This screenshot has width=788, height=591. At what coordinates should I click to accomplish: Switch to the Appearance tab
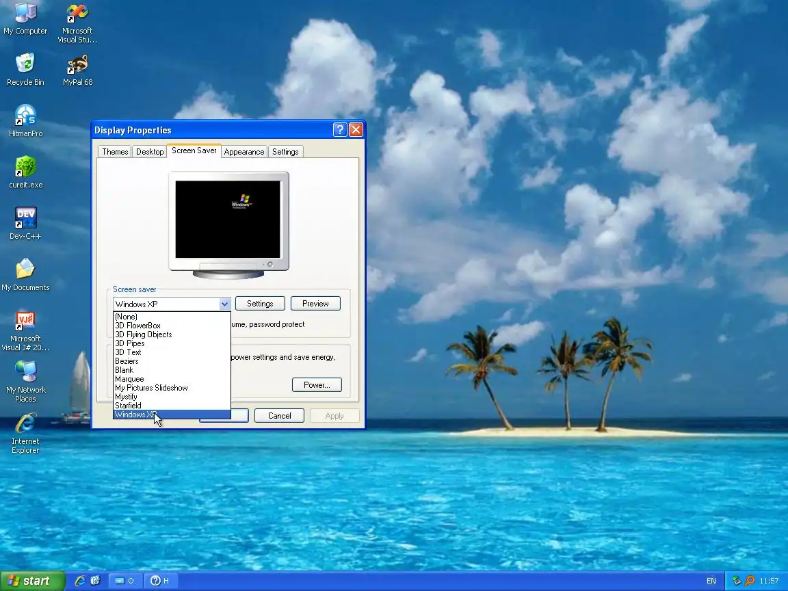(x=244, y=152)
